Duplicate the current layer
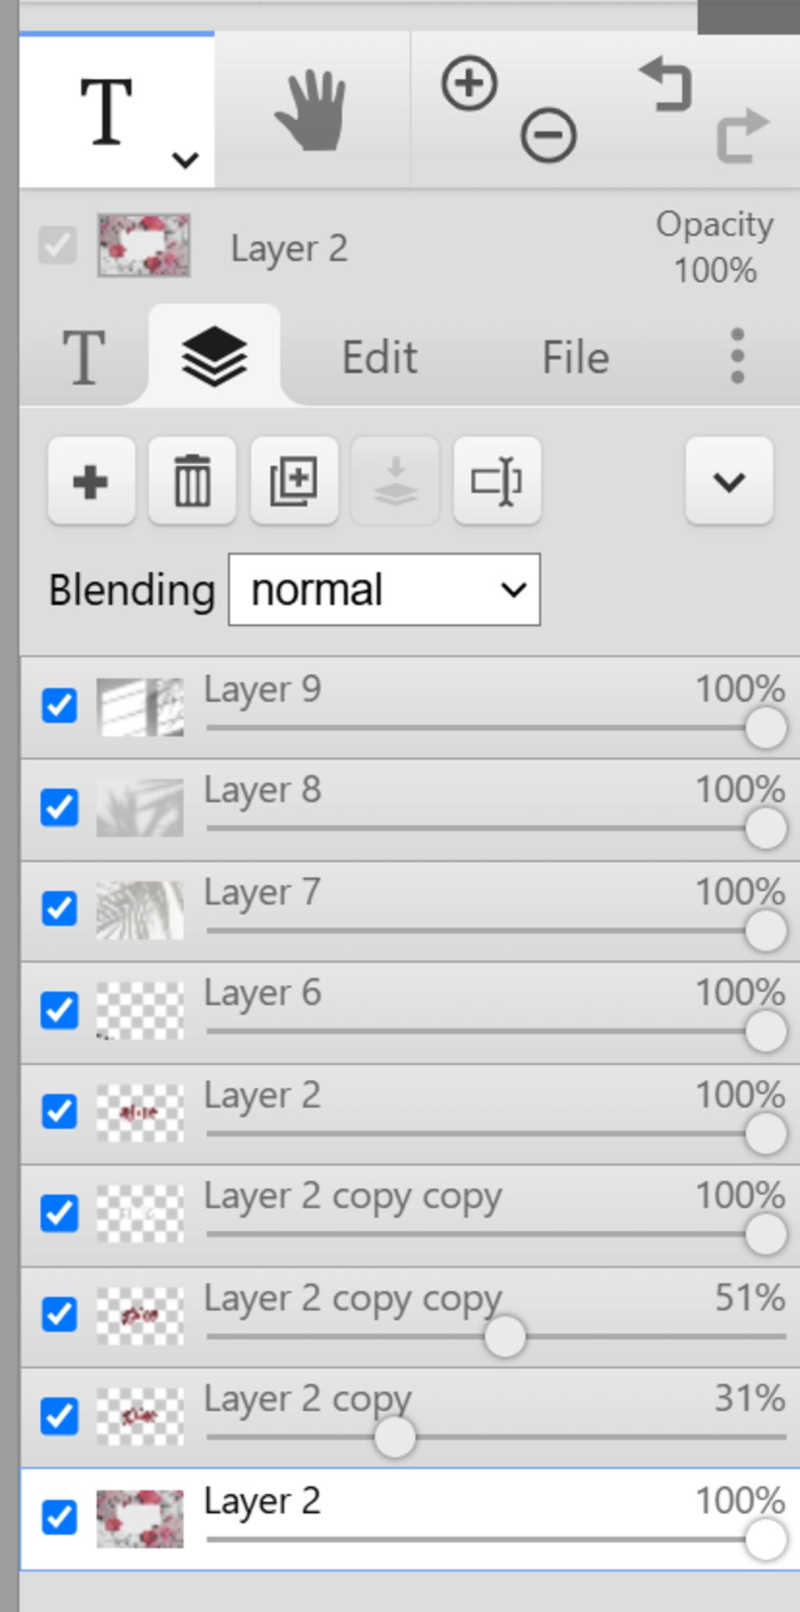The height and width of the screenshot is (1612, 800). click(x=294, y=481)
